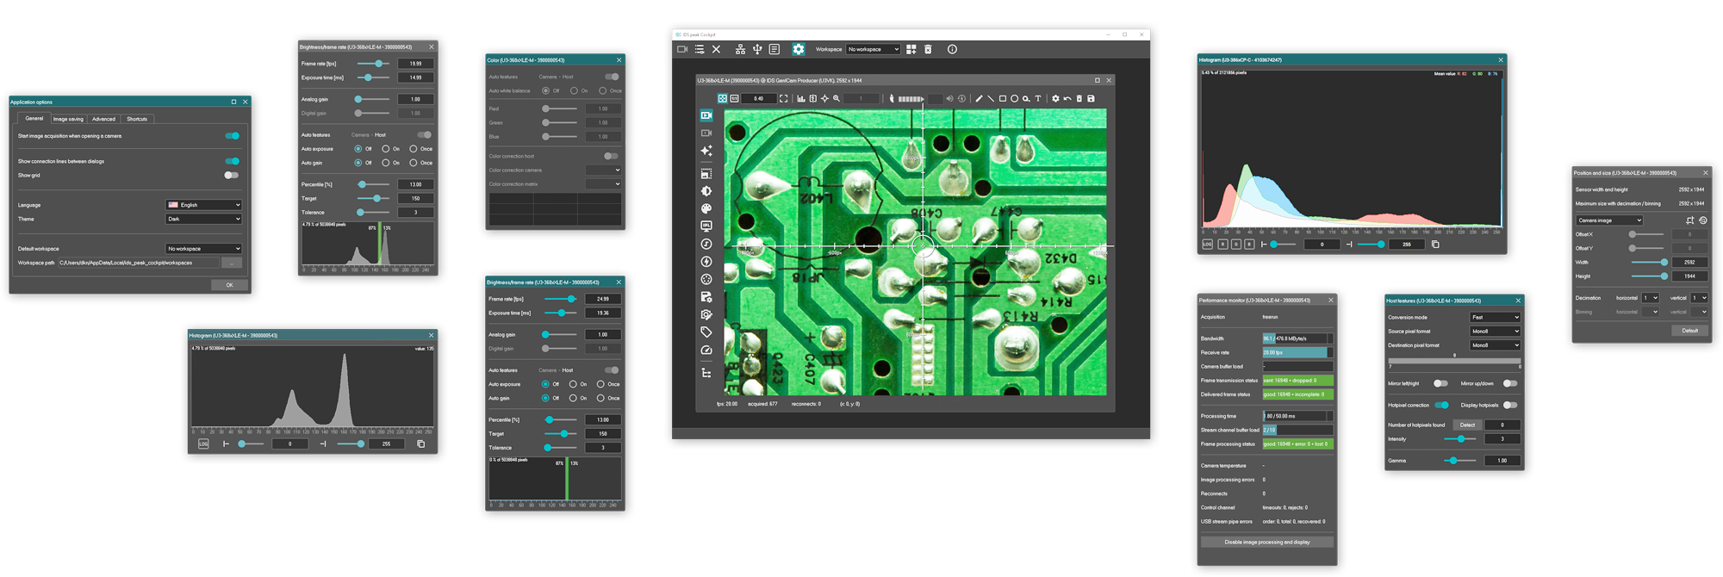
Task: Open the Conversion mode dropdown
Action: tap(1495, 317)
